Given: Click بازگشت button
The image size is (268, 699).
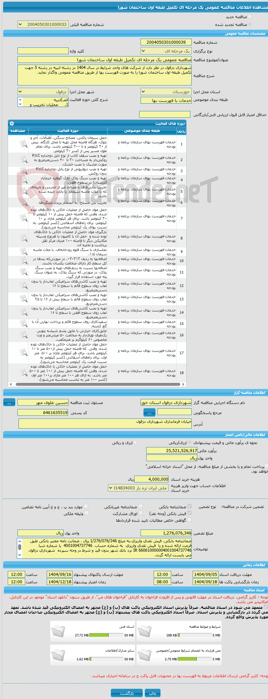Looking at the screenshot, I should [x=127, y=693].
